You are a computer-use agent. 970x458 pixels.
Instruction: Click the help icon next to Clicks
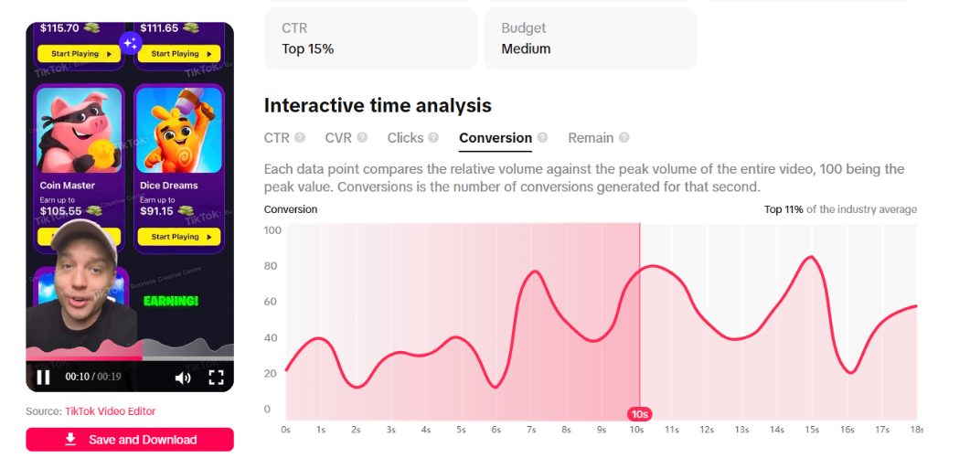pos(433,137)
